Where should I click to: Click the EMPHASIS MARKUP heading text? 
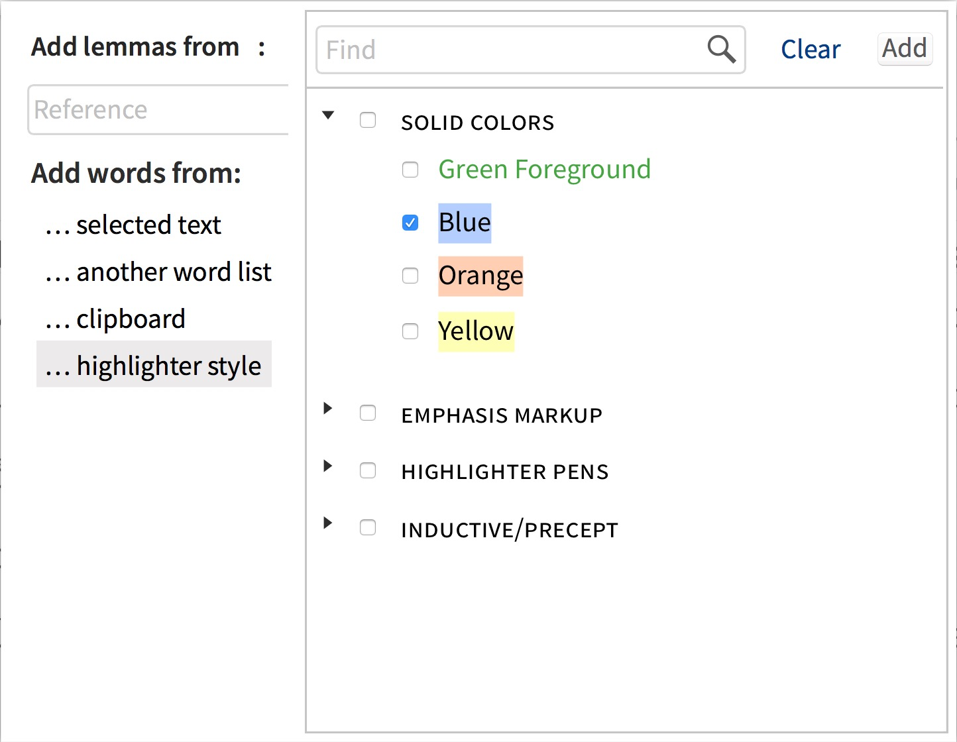(x=502, y=415)
